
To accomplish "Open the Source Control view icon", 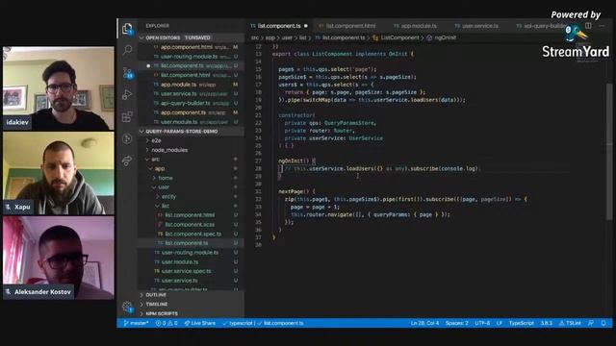I will tap(127, 73).
